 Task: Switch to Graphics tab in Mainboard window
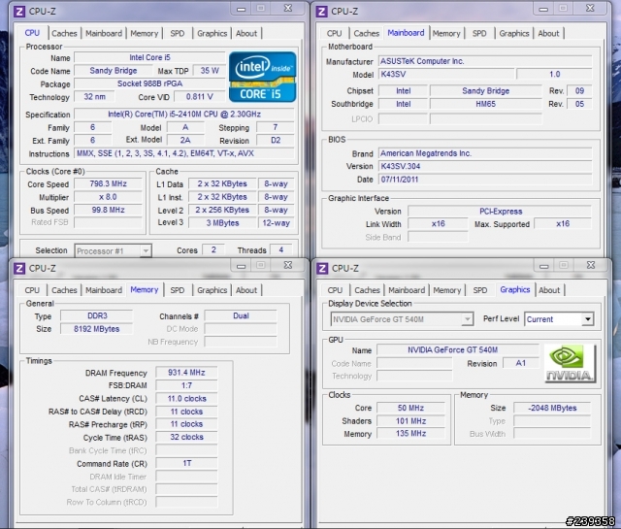(514, 33)
